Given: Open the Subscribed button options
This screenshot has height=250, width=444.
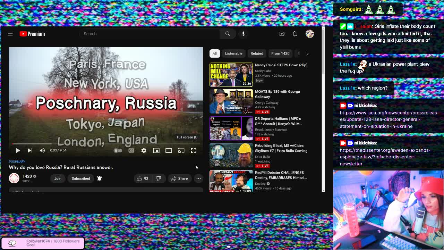Looking at the screenshot, I should (x=81, y=178).
